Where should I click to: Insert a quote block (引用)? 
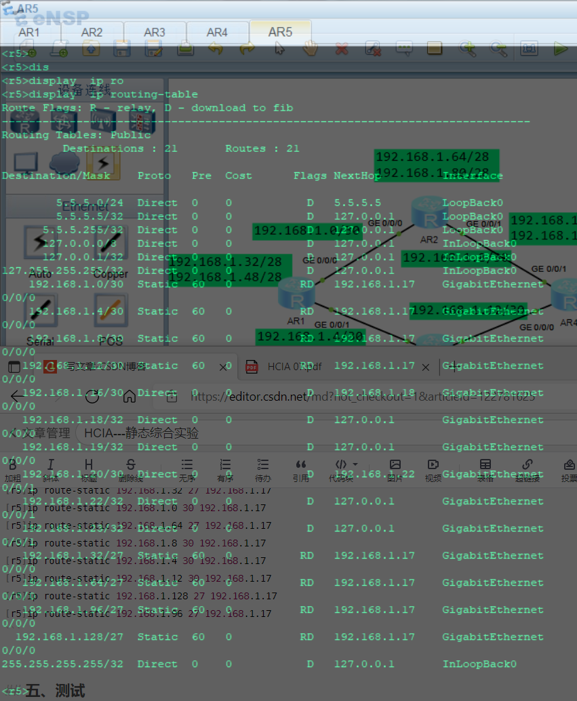point(301,470)
